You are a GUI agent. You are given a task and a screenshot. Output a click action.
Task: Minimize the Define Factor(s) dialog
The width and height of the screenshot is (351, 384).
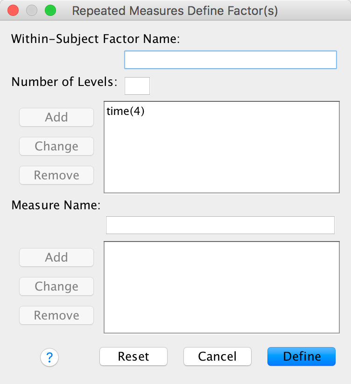[x=31, y=10]
